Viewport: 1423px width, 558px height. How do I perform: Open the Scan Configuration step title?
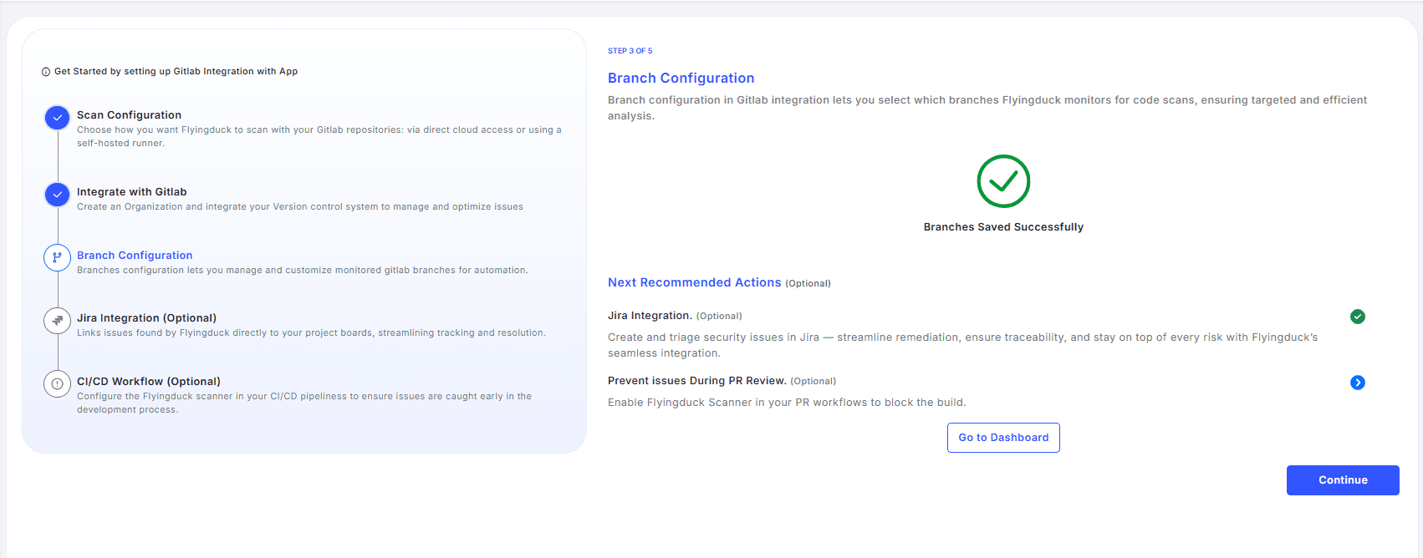[x=129, y=115]
